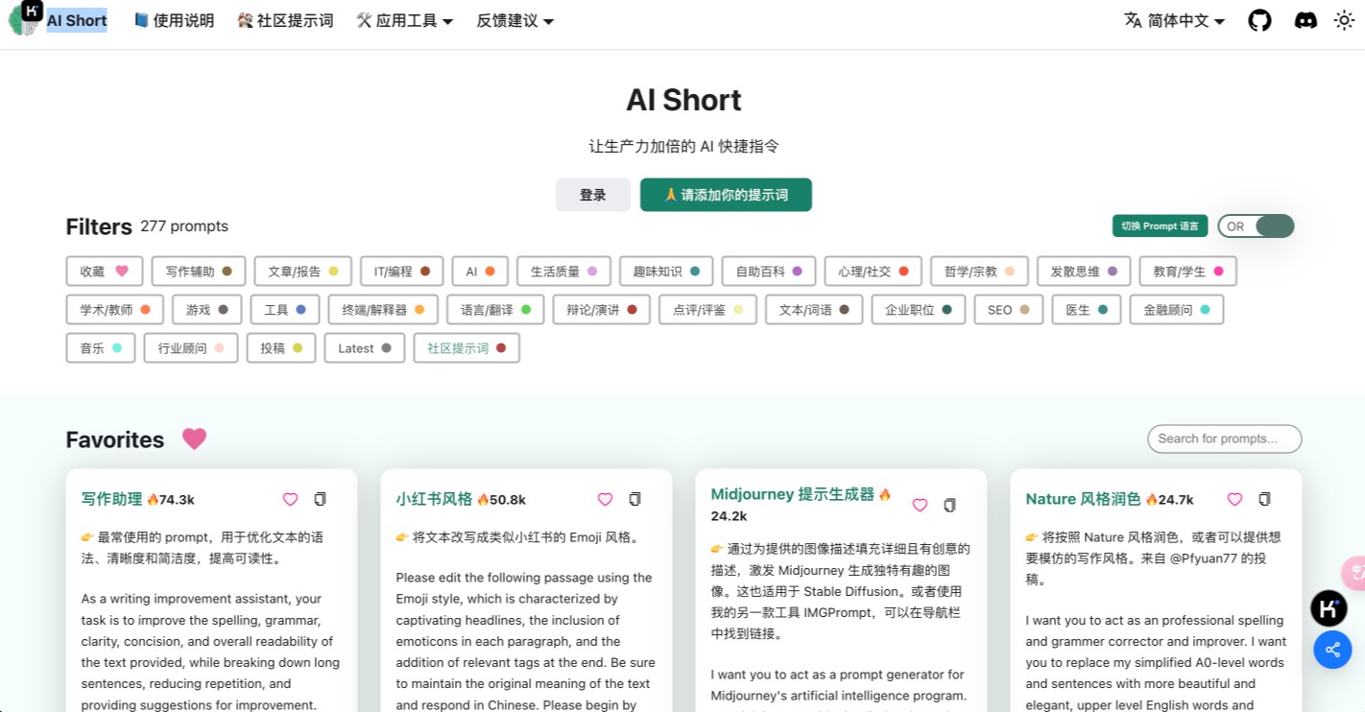Toggle the 辩论/演讲 filter tag
Screen dimensions: 1365x712
602,310
